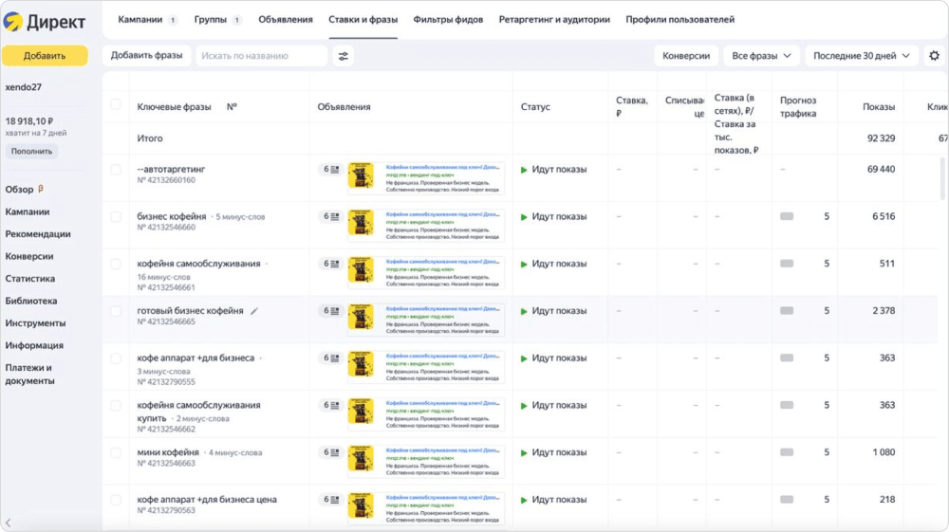This screenshot has width=949, height=532.
Task: Expand the Все фразы dropdown
Action: (x=761, y=56)
